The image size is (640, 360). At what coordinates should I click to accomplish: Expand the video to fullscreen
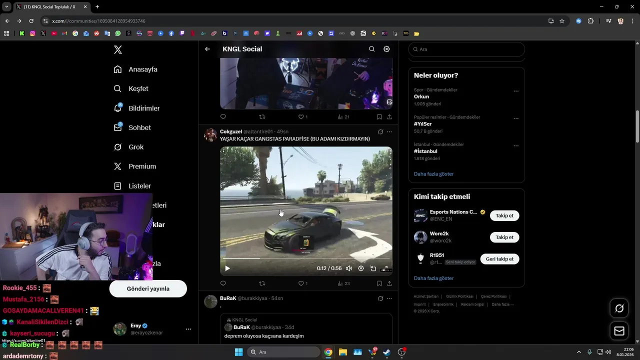click(x=385, y=268)
